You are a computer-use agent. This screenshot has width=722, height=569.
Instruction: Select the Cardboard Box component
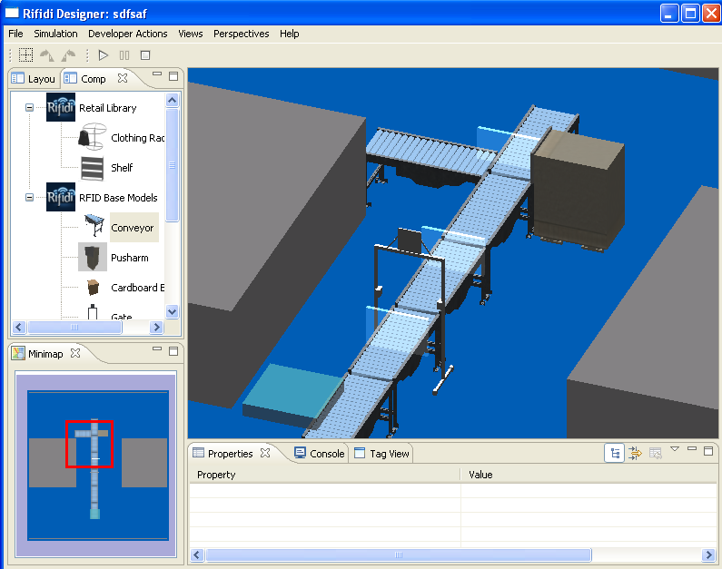click(x=137, y=288)
